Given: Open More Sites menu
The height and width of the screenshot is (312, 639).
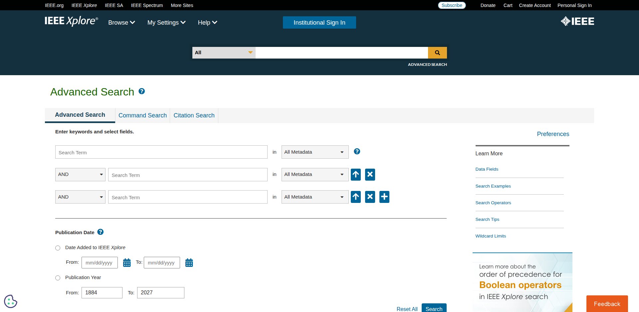Looking at the screenshot, I should (182, 5).
